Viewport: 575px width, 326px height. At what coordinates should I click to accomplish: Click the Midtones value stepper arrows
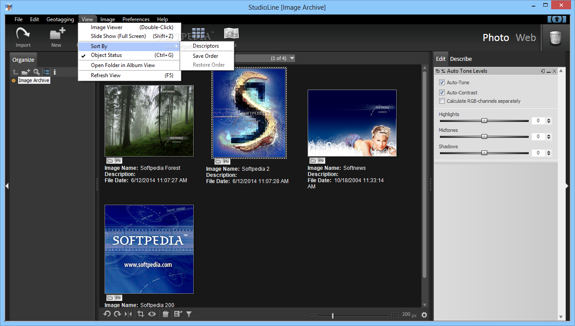coord(549,137)
